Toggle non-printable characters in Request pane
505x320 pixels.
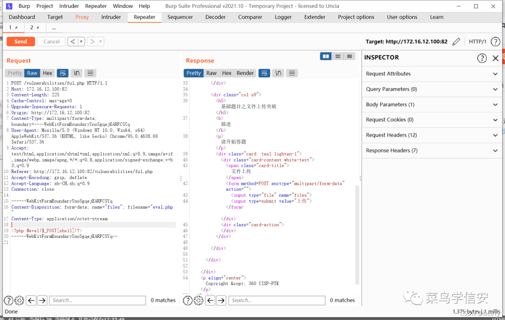(x=77, y=73)
